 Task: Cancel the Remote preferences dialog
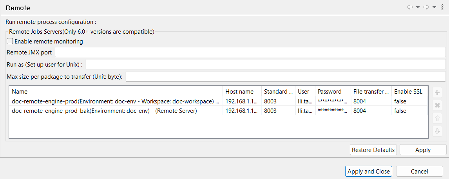coord(419,171)
